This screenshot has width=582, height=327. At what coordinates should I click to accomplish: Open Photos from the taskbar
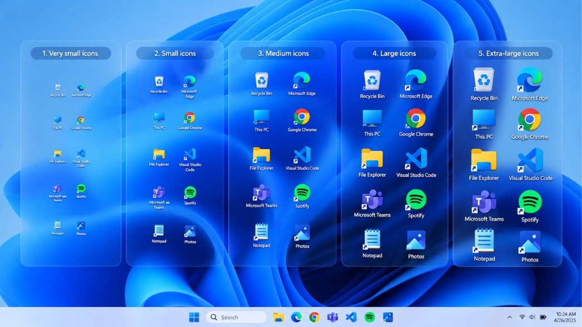[x=388, y=318]
